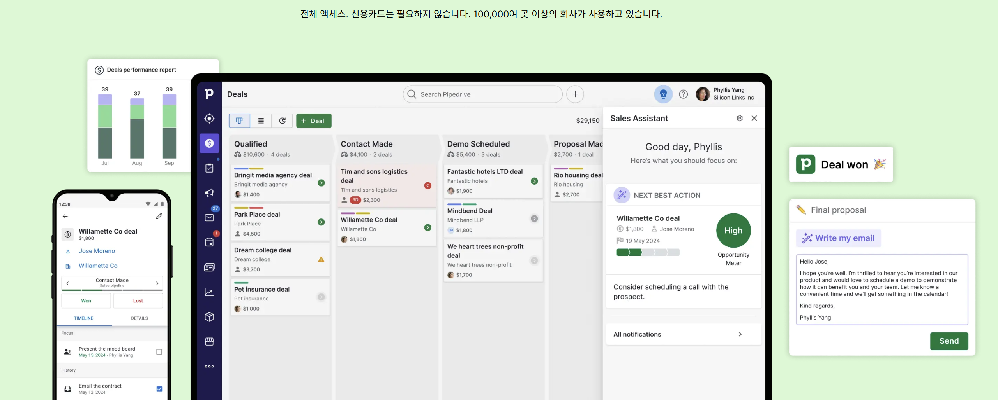Click the Sales Assistant lightbulb icon
The width and height of the screenshot is (998, 400).
(663, 94)
